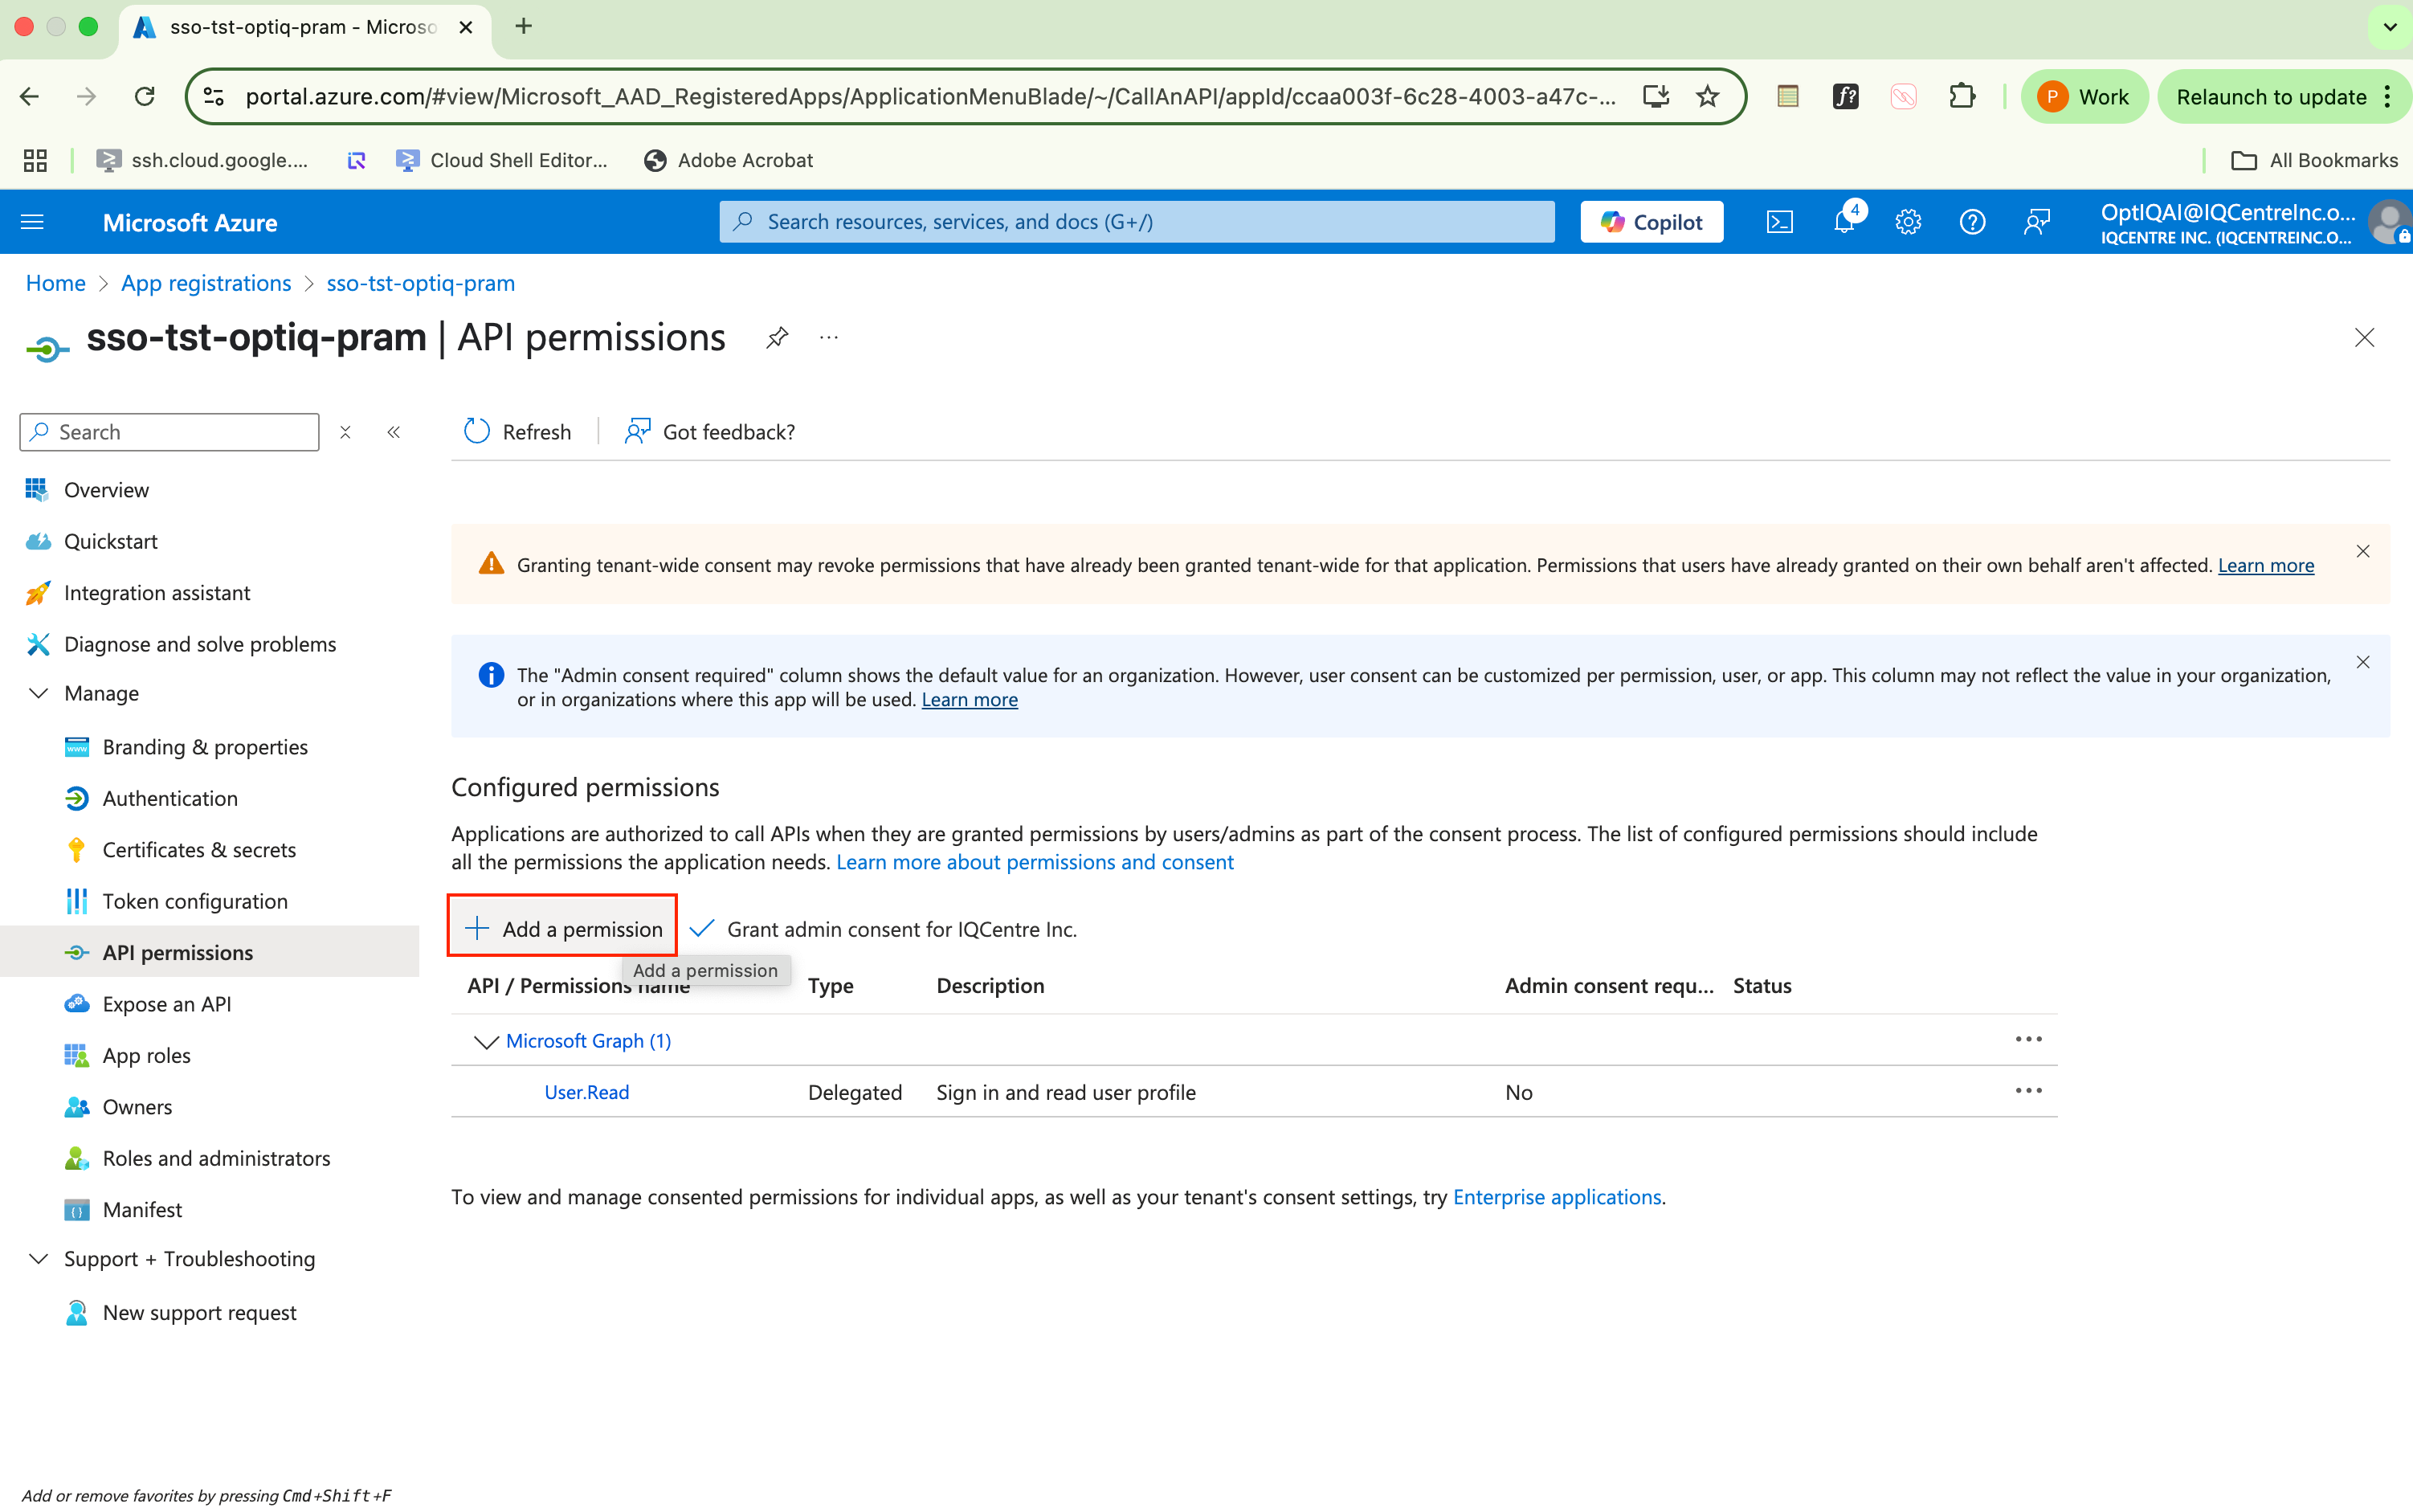Open Token configuration

[x=195, y=901]
